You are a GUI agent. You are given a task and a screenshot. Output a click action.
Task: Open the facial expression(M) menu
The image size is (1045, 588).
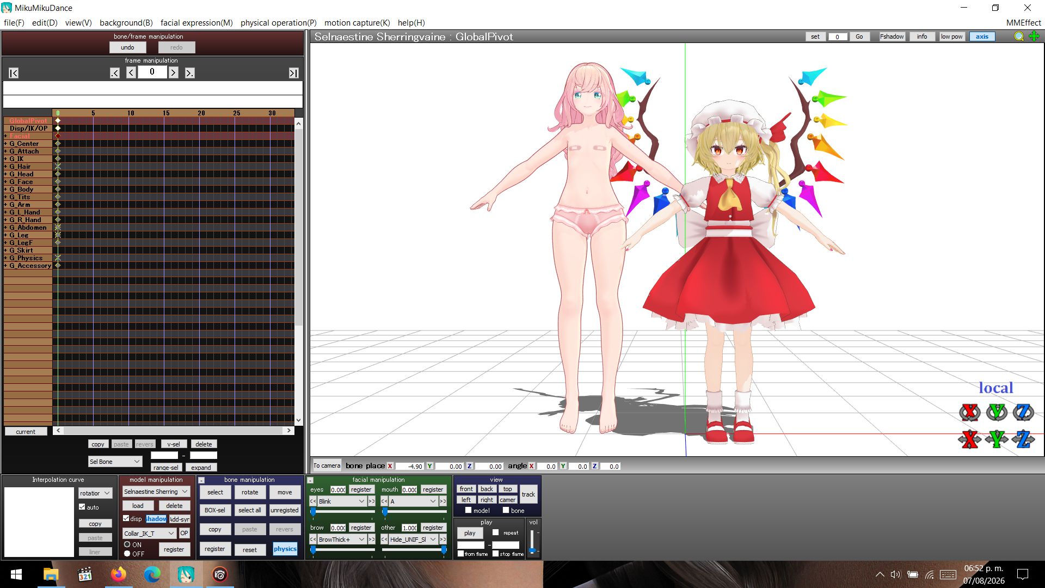point(196,22)
